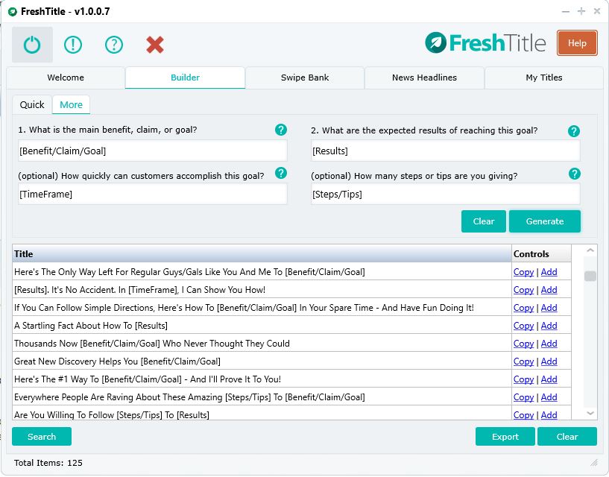This screenshot has height=477, width=609.
Task: Add the 'Everywhere People Are Raving' title
Action: (x=549, y=397)
